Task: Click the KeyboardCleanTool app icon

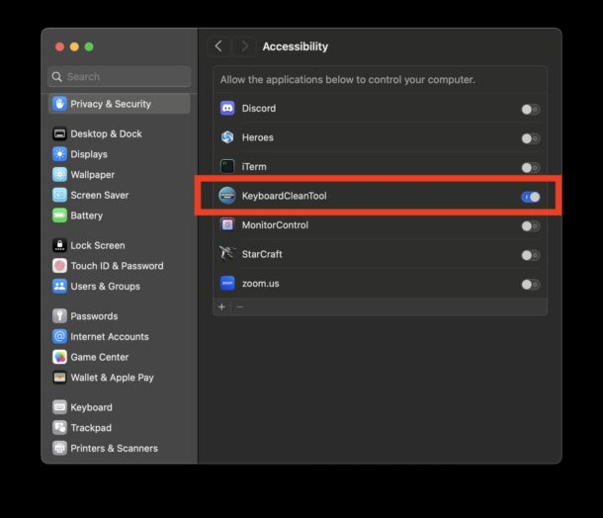Action: point(227,196)
